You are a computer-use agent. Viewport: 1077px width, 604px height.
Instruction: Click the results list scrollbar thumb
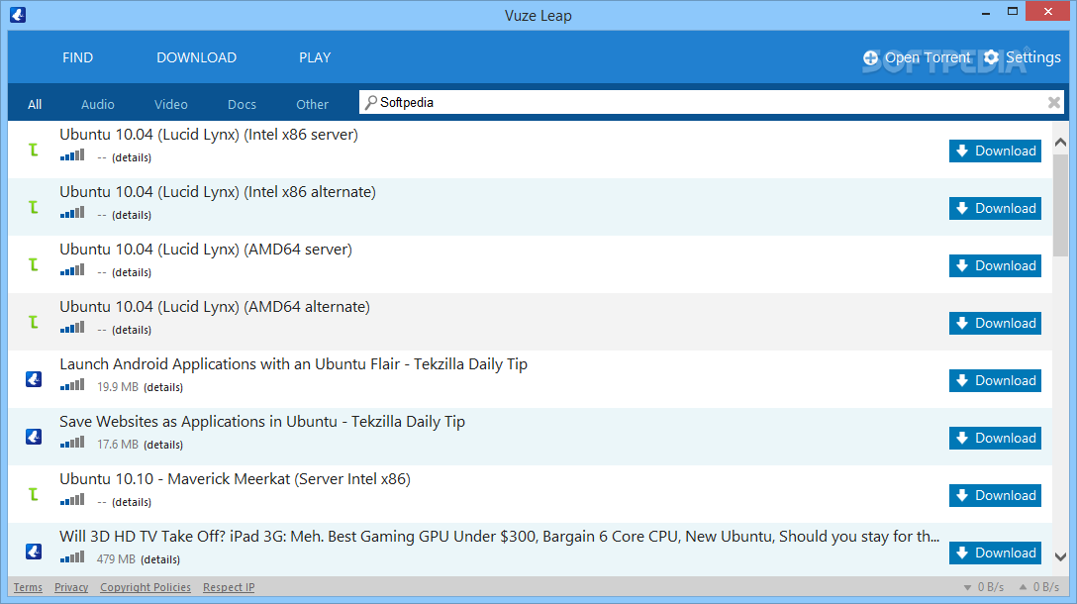1060,205
